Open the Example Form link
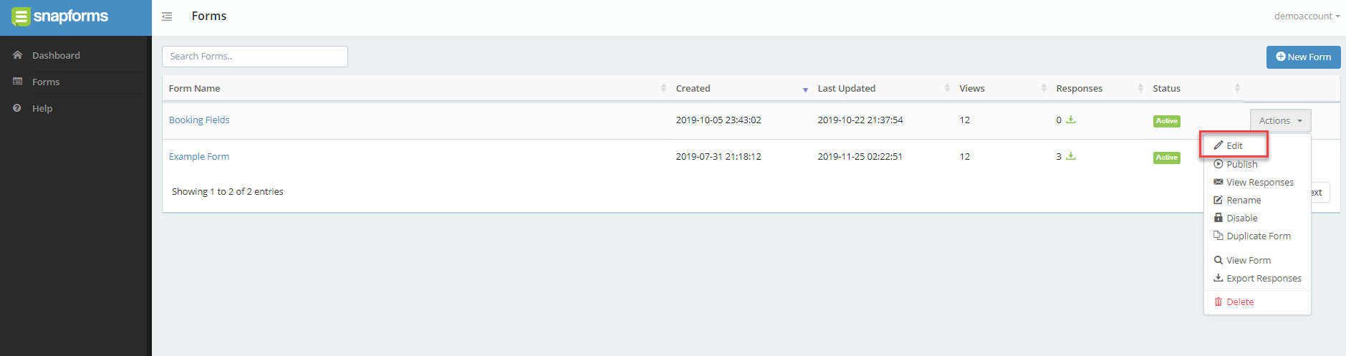 click(199, 157)
